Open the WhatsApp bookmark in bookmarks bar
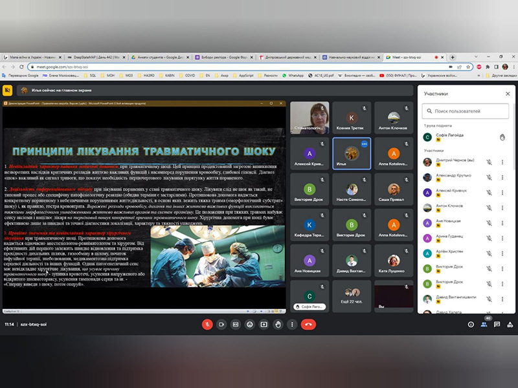 tap(295, 75)
